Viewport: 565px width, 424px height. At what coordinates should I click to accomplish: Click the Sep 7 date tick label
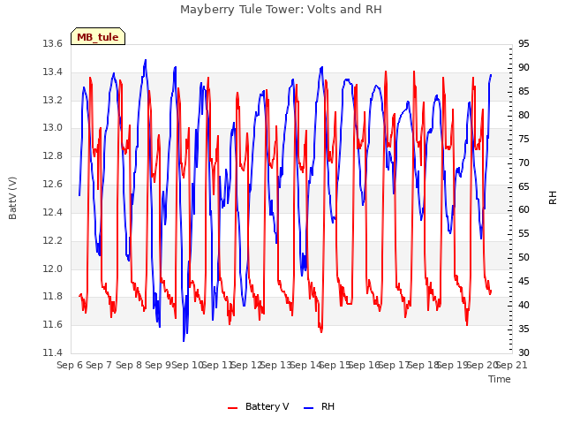point(100,365)
